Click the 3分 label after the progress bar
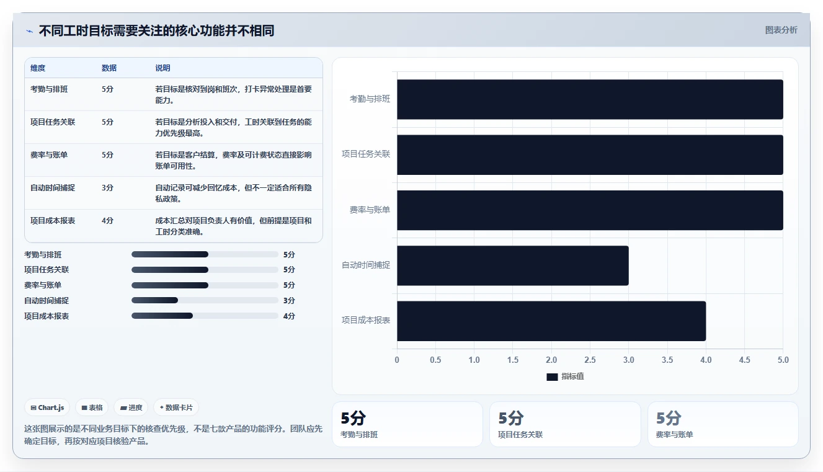 click(289, 300)
